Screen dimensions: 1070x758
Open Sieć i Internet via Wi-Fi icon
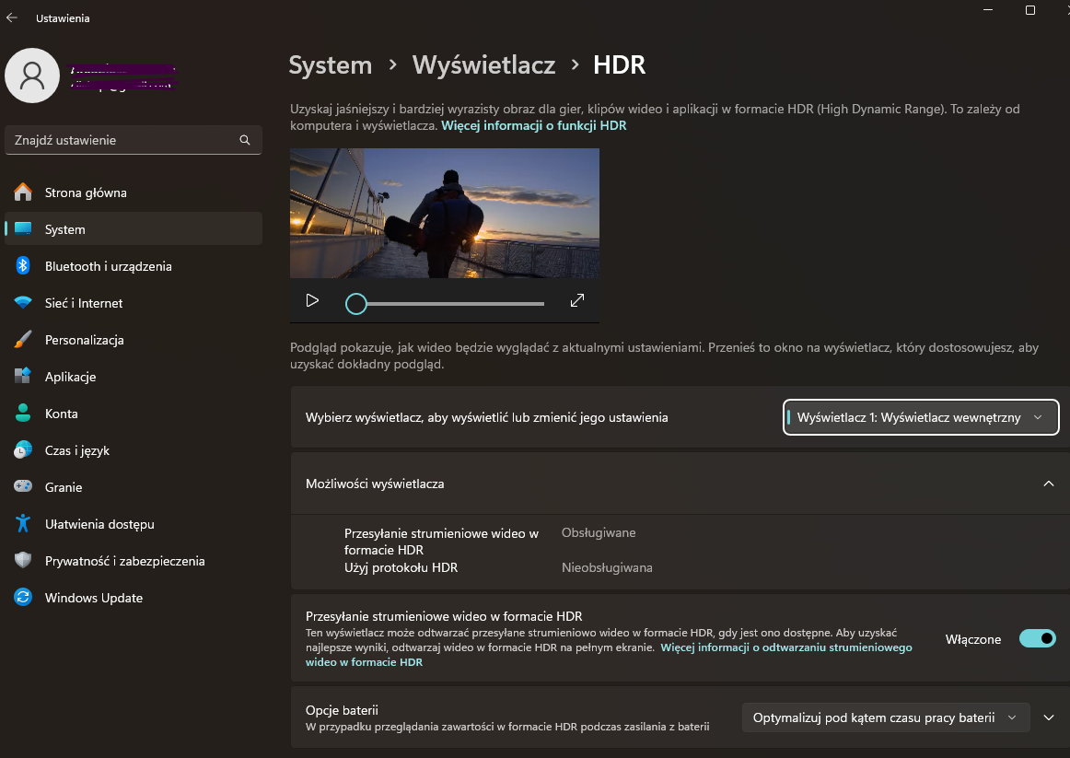(x=23, y=303)
